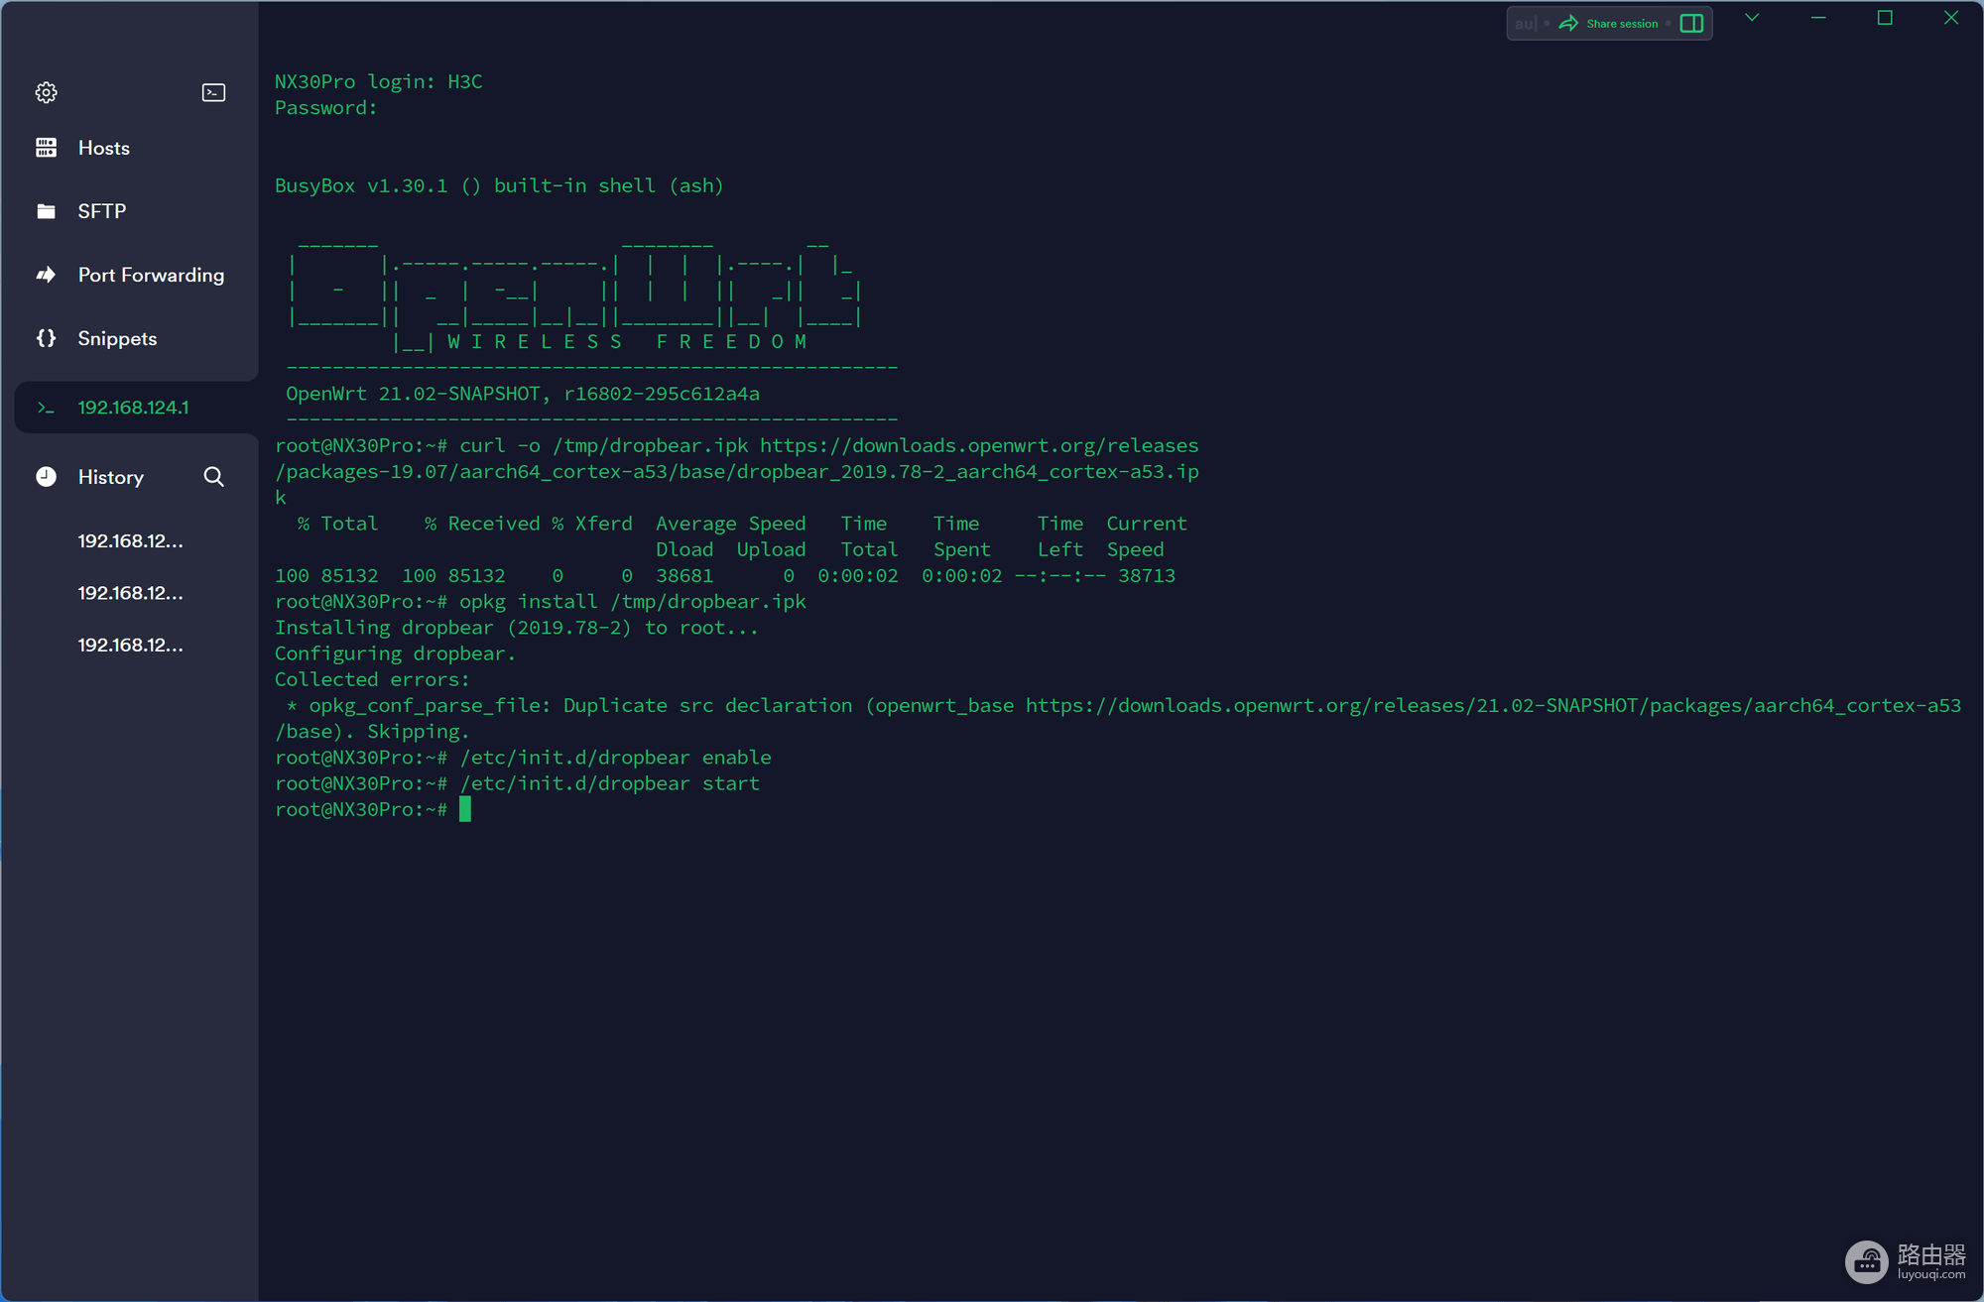Go to Port Forwarding
The height and width of the screenshot is (1302, 1984).
[x=151, y=275]
